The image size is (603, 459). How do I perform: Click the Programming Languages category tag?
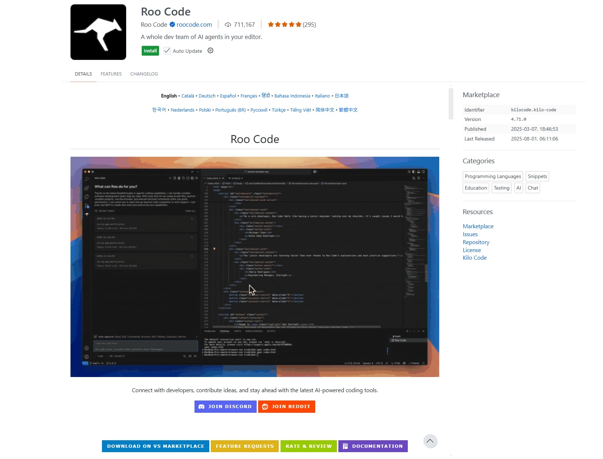[x=493, y=176]
